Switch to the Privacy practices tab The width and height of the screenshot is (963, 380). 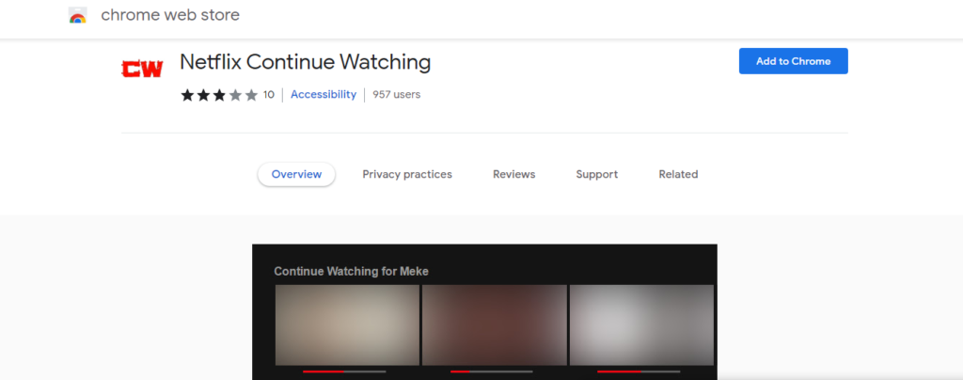click(407, 174)
